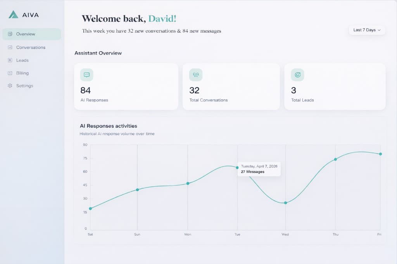397x264 pixels.
Task: Click the speech bubble icon on AI Responses card
Action: click(x=86, y=74)
